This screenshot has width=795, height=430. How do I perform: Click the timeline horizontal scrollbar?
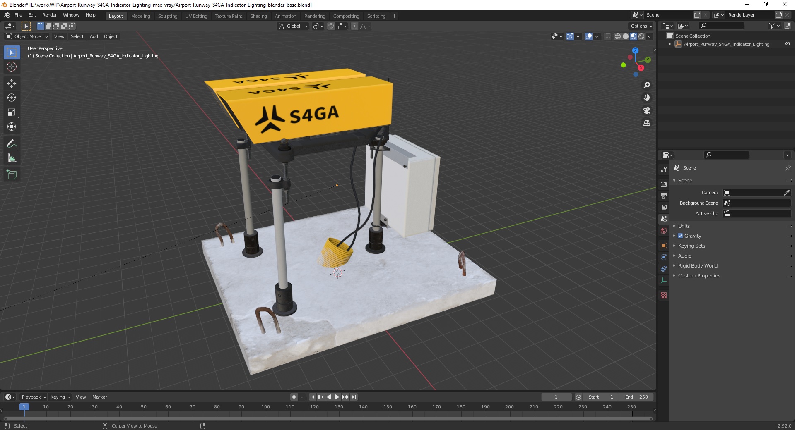coord(328,418)
